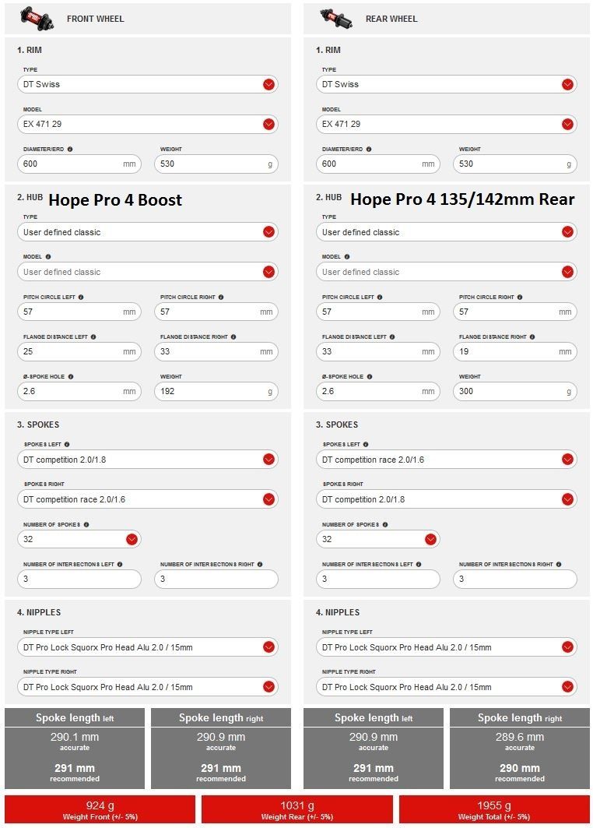Click front rim Weight field
This screenshot has width=593, height=828.
[210, 164]
